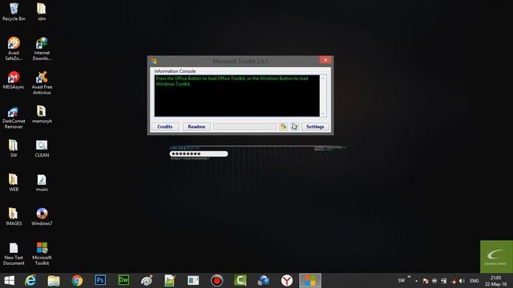The height and width of the screenshot is (288, 513).
Task: Select the memoryh folder icon
Action: [42, 114]
